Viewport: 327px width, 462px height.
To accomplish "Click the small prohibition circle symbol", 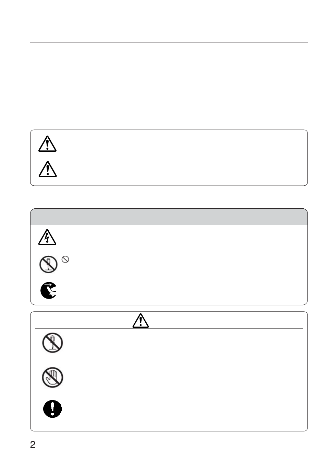I will pos(65,260).
